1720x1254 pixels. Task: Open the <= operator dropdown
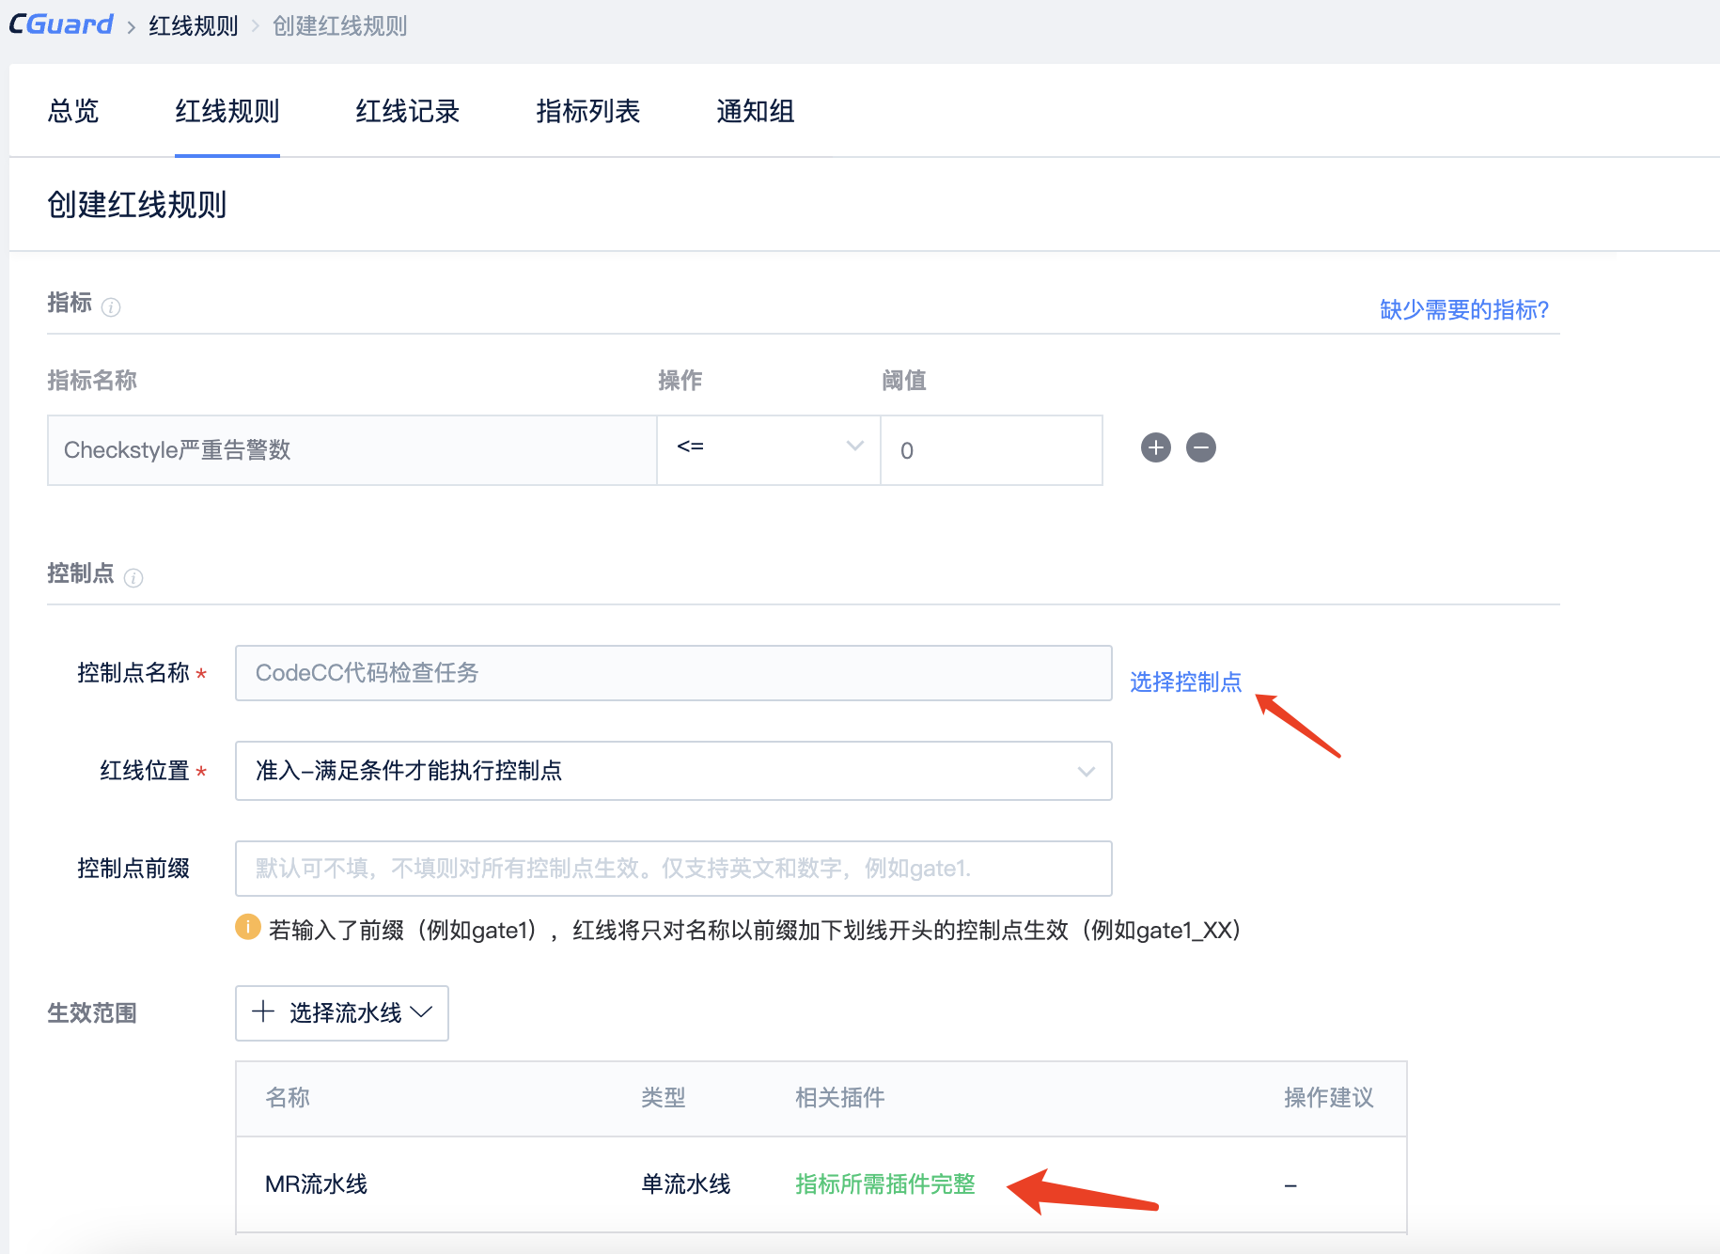[x=769, y=450]
